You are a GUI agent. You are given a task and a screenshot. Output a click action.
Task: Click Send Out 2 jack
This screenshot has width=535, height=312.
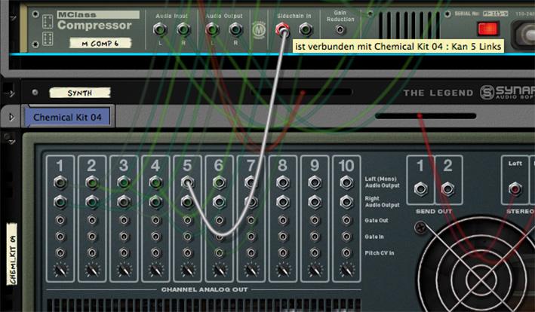click(x=447, y=188)
